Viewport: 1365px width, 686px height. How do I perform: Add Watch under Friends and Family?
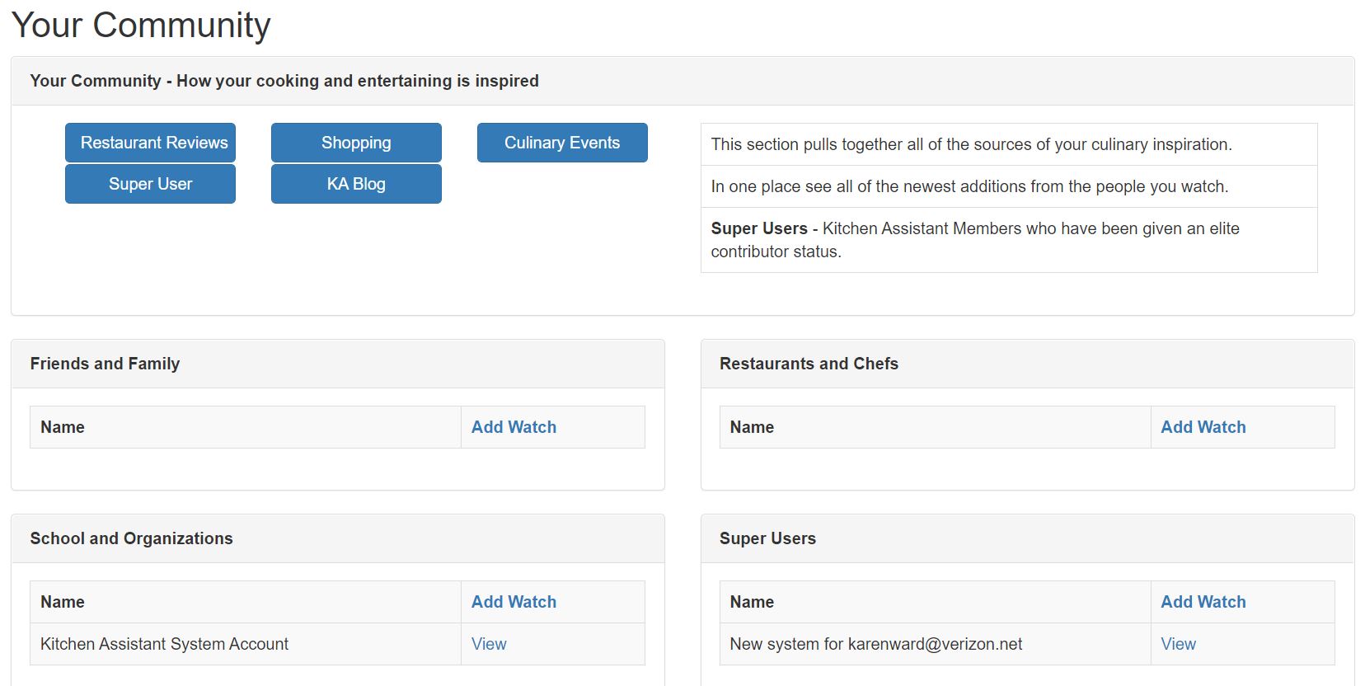click(514, 427)
